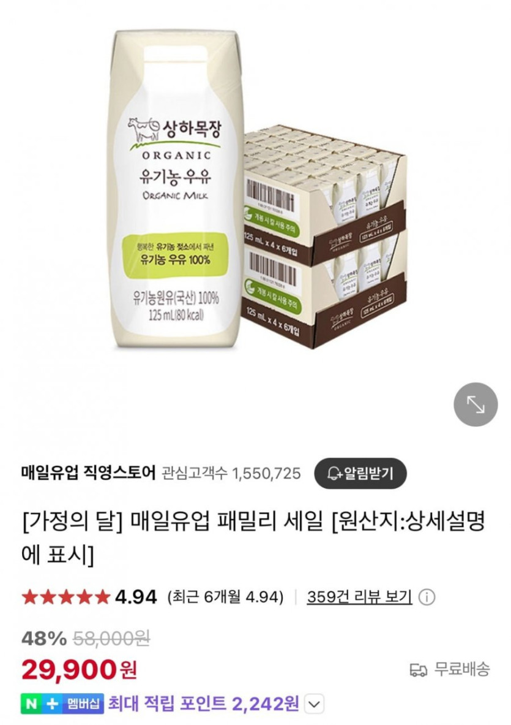The width and height of the screenshot is (511, 725).
Task: Click the expand image fullscreen icon
Action: click(x=476, y=404)
